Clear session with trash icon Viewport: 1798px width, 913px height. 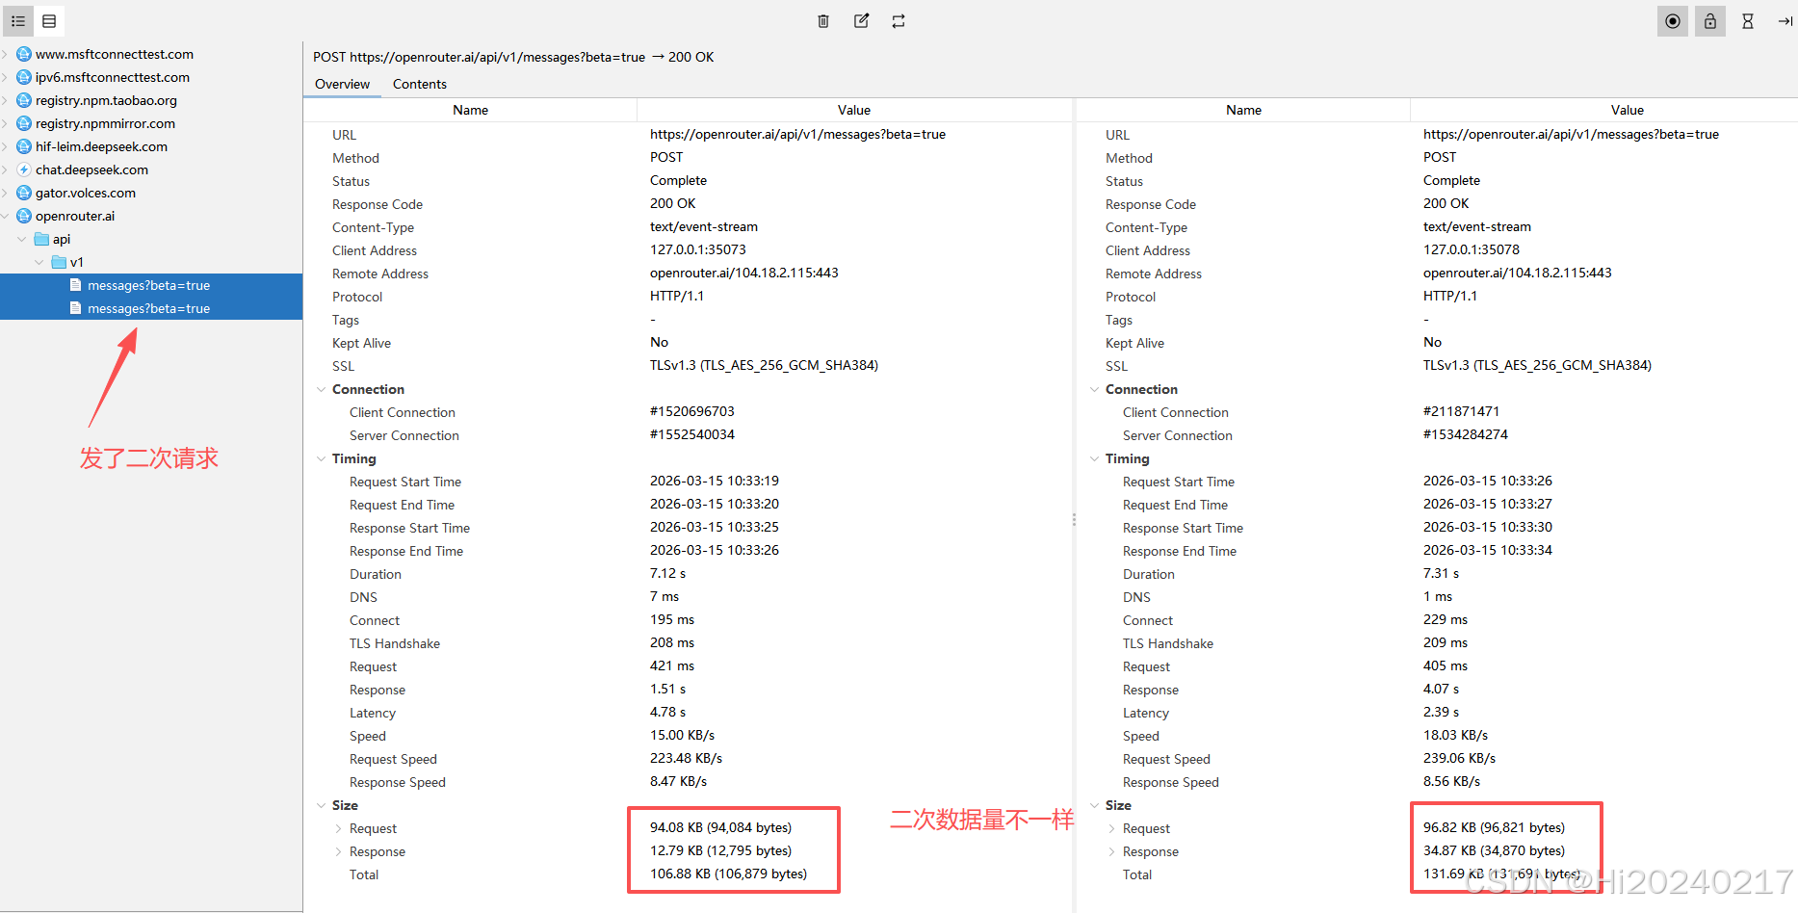823,21
